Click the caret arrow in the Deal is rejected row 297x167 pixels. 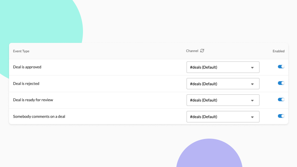(x=252, y=84)
